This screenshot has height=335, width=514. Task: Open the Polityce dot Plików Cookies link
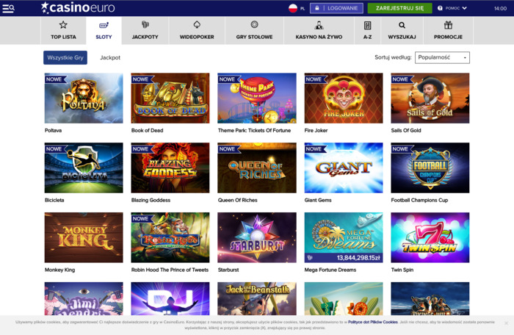click(x=373, y=322)
